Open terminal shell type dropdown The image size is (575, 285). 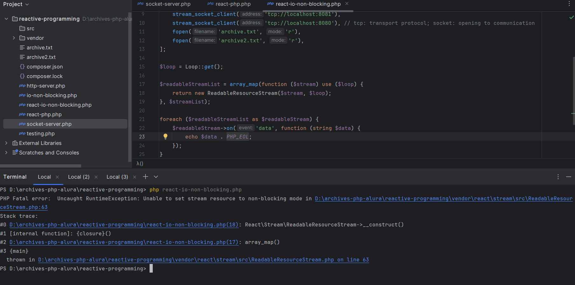[x=156, y=177]
